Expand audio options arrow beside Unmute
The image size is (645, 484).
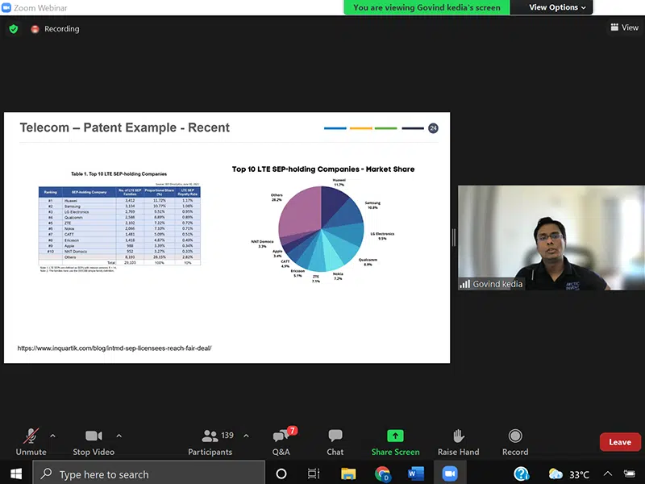coord(52,436)
